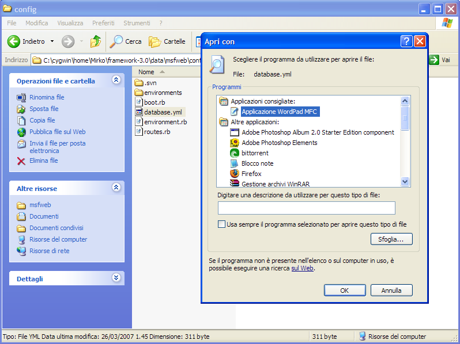The height and width of the screenshot is (344, 460).
Task: Sort files by the Nome column header
Action: coord(146,72)
